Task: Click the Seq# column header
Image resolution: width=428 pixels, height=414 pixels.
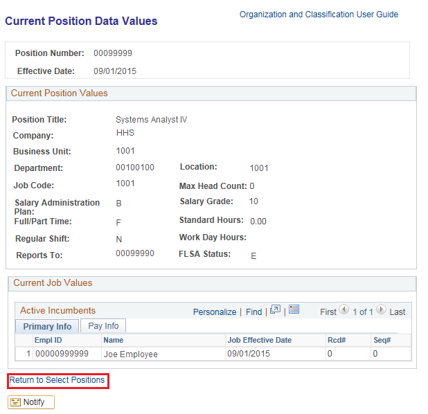Action: (381, 341)
